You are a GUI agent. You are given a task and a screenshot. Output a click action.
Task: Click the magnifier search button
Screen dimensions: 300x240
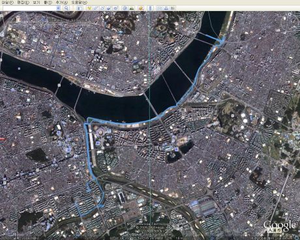click(x=67, y=8)
